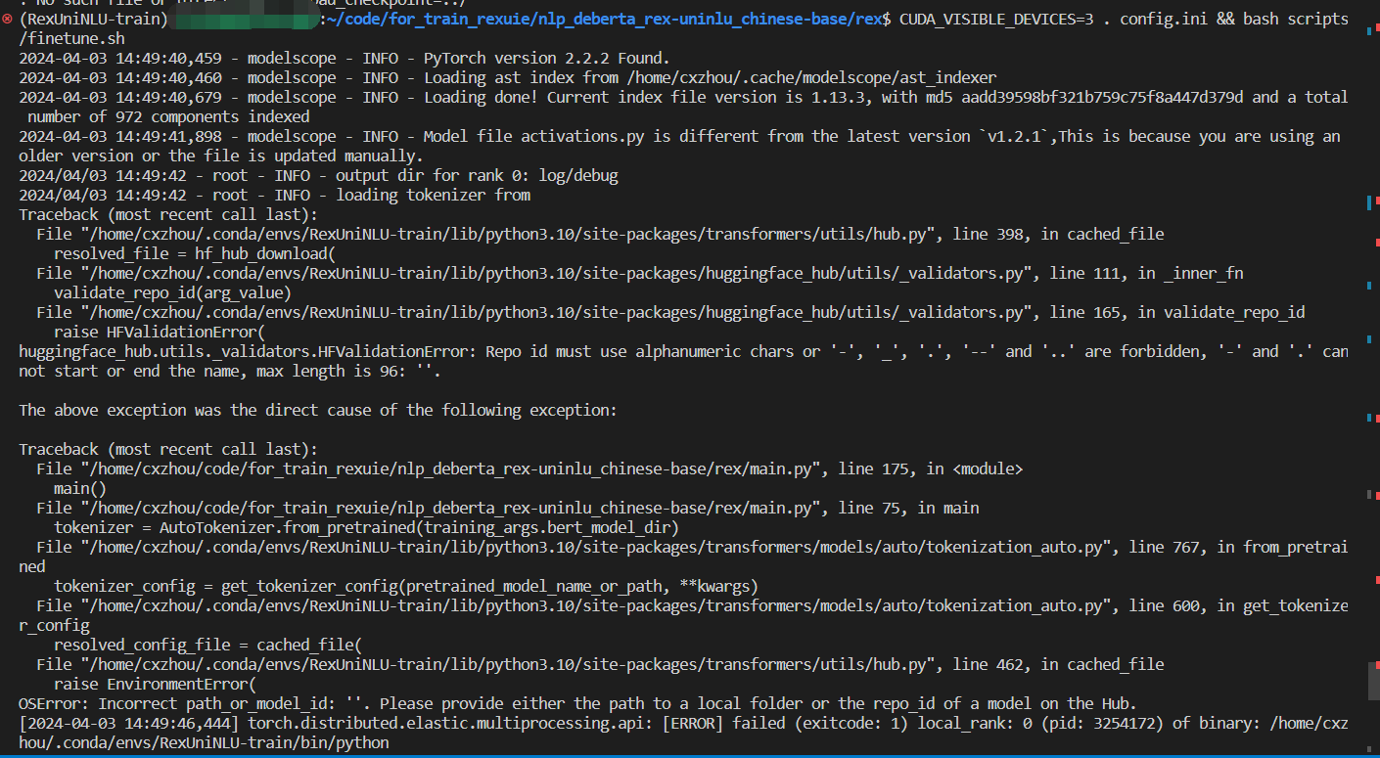Click the blue ~/code/for_train_rexuie working directory path
This screenshot has width=1380, height=758.
click(x=606, y=20)
